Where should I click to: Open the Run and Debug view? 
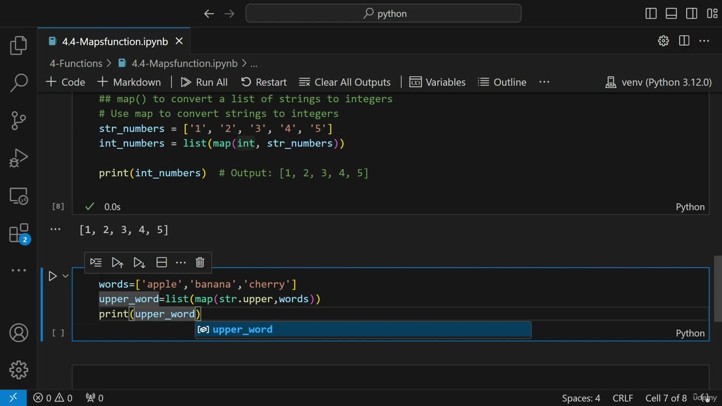click(19, 158)
